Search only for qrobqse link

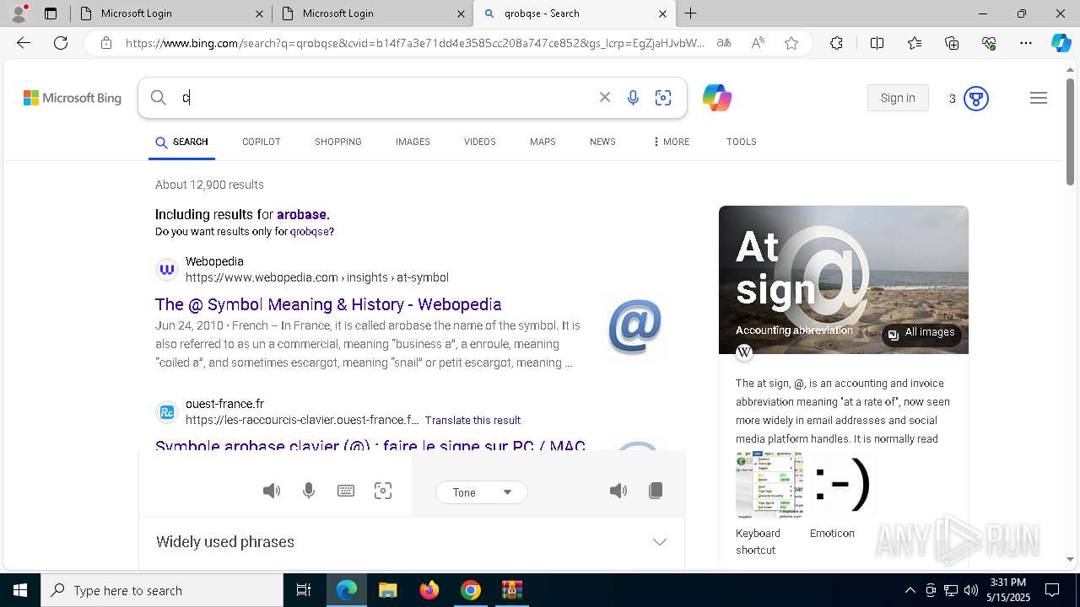coord(310,231)
